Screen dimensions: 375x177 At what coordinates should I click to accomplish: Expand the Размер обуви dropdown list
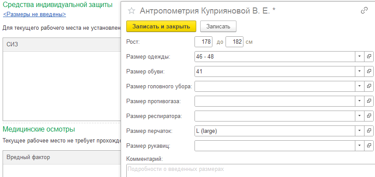pyautogui.click(x=359, y=71)
